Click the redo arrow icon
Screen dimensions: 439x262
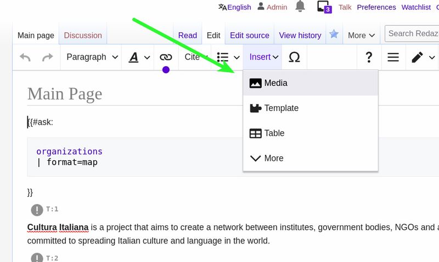tap(48, 57)
